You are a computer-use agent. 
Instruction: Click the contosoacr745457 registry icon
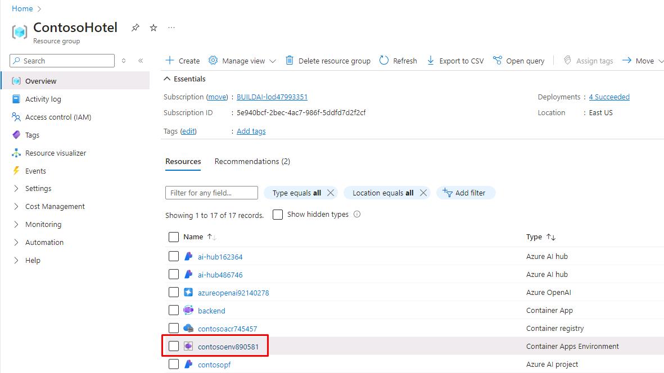(188, 328)
